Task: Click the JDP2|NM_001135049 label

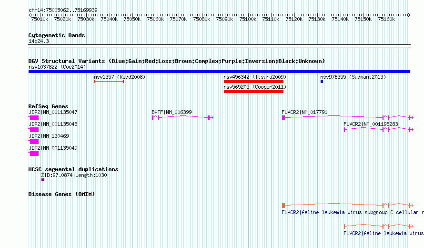Action: point(53,148)
